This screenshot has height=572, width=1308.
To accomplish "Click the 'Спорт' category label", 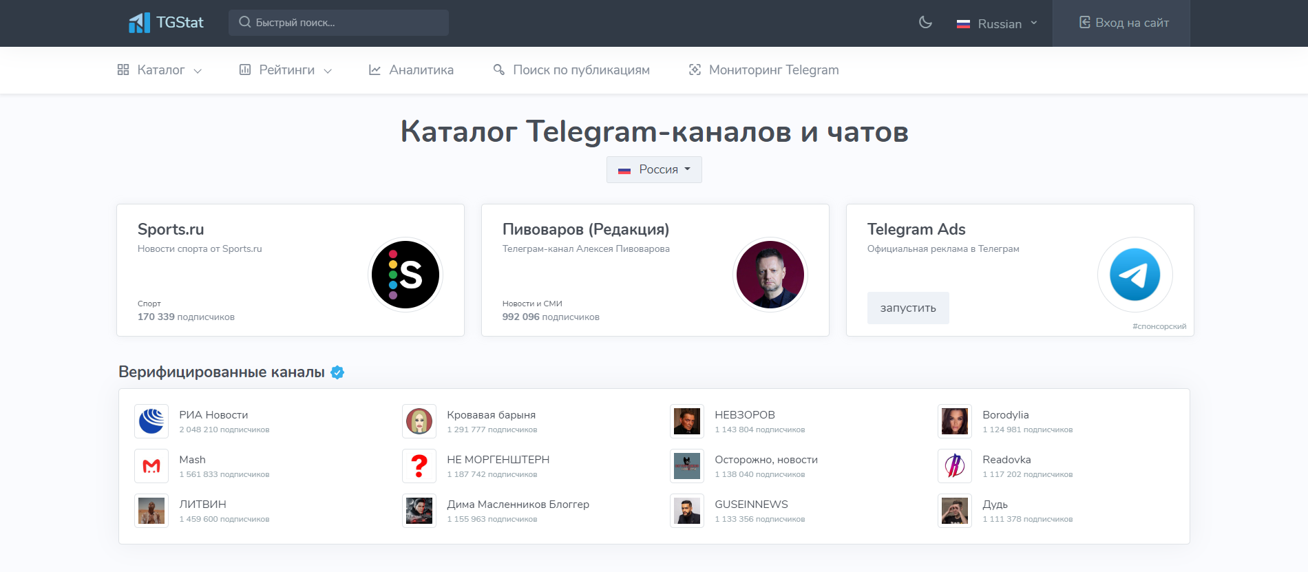I will point(149,304).
